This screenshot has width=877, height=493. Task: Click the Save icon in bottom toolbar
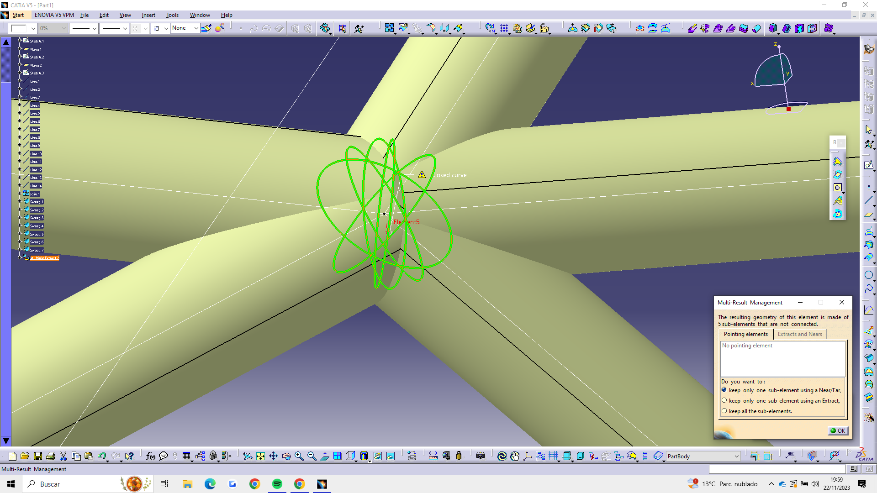coord(38,456)
